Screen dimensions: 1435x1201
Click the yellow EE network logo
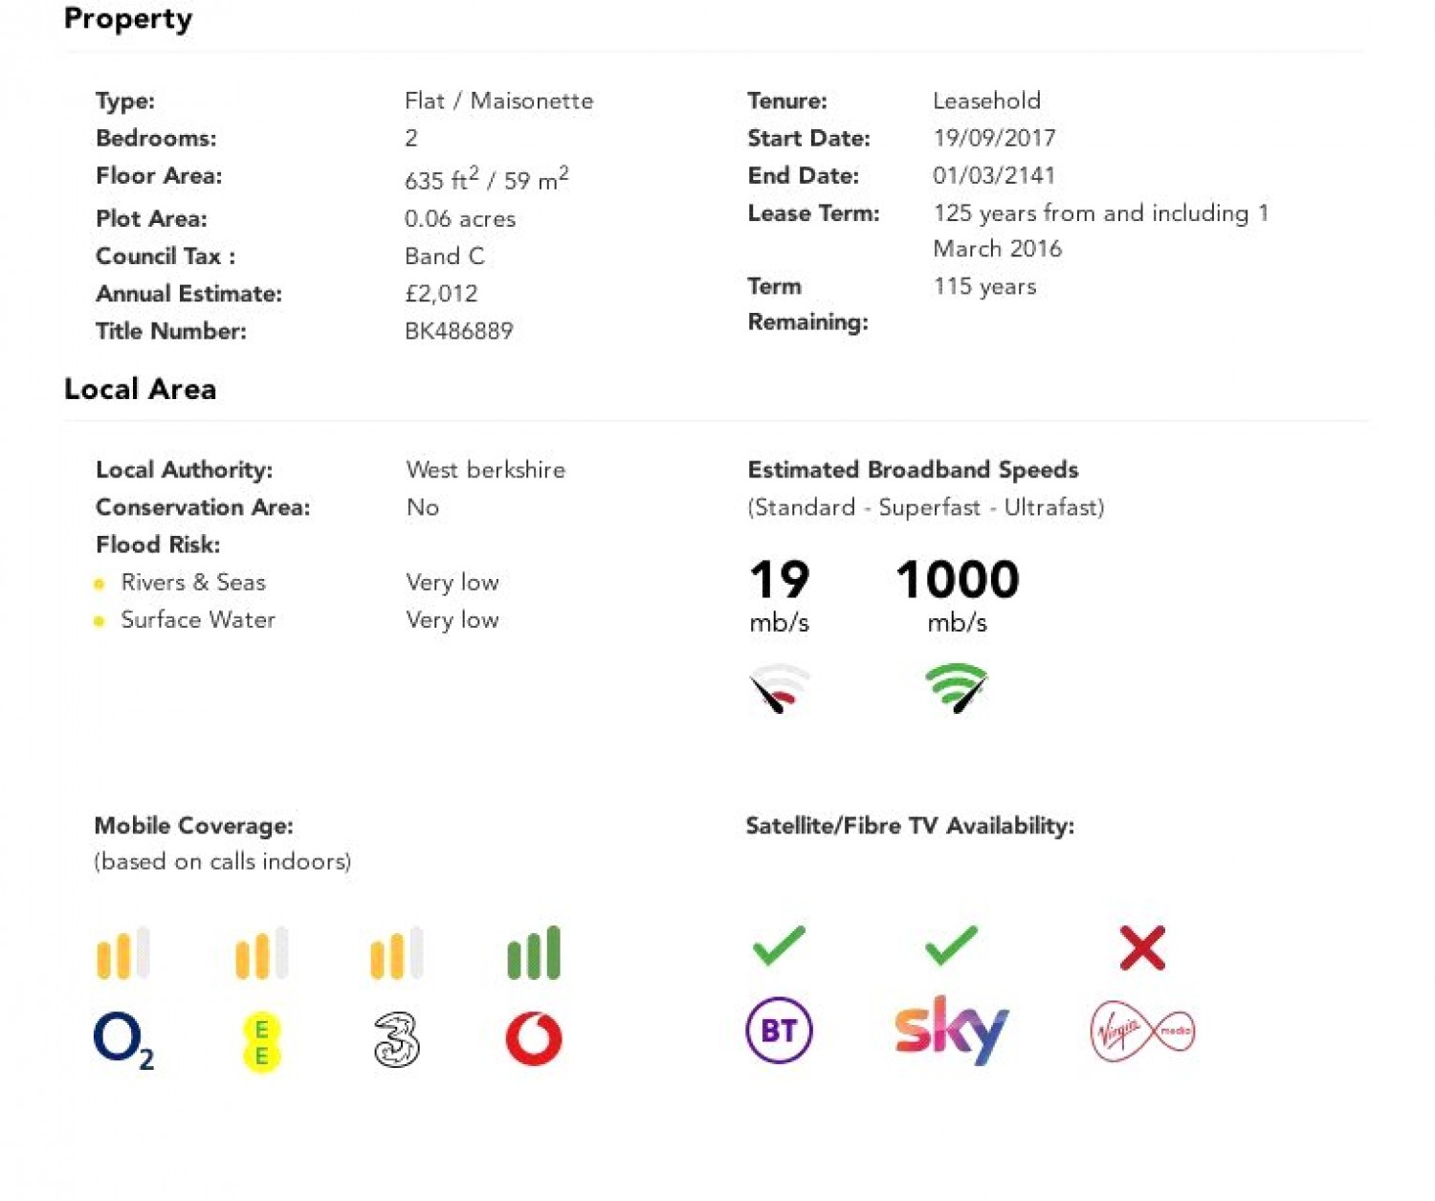(261, 1042)
